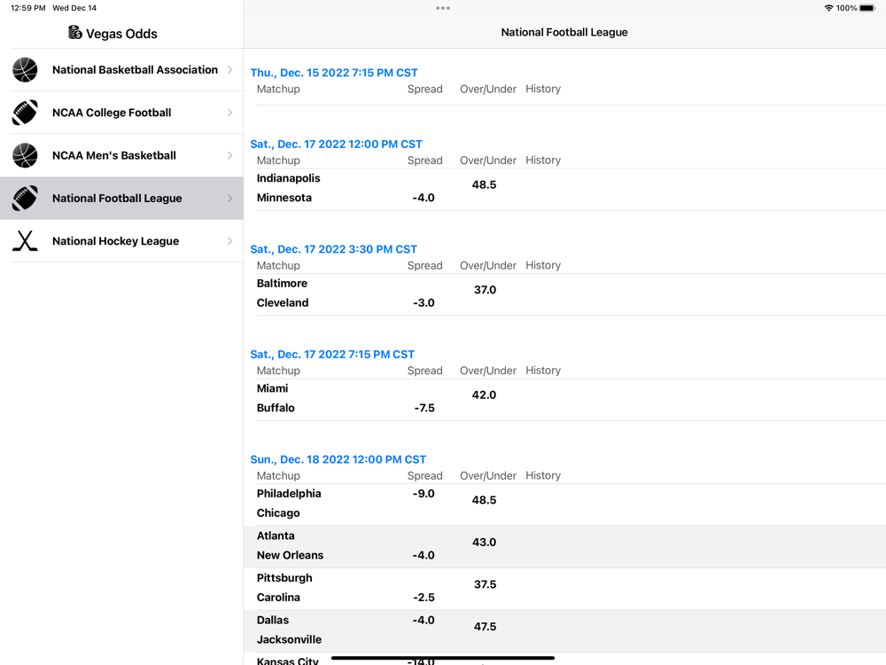Select the Dallas team name
This screenshot has width=886, height=665.
click(x=272, y=620)
